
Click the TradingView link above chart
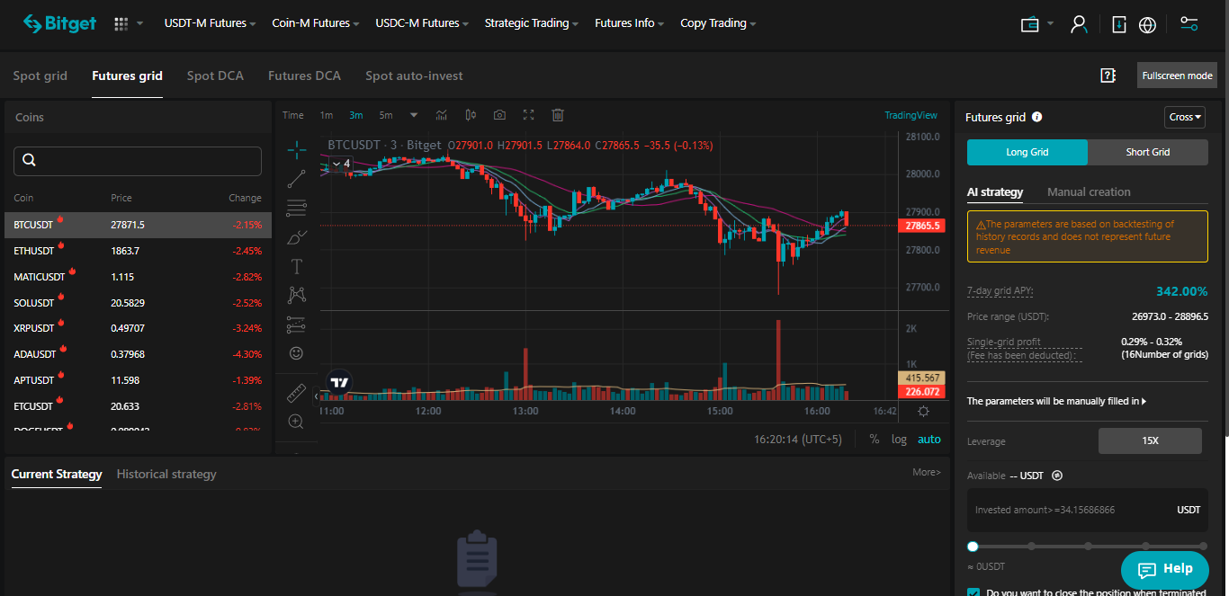pos(911,115)
